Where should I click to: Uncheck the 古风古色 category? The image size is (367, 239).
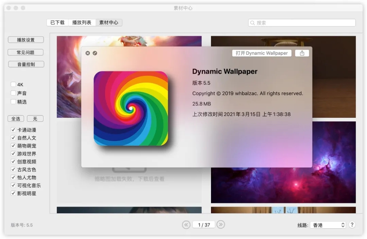13,169
